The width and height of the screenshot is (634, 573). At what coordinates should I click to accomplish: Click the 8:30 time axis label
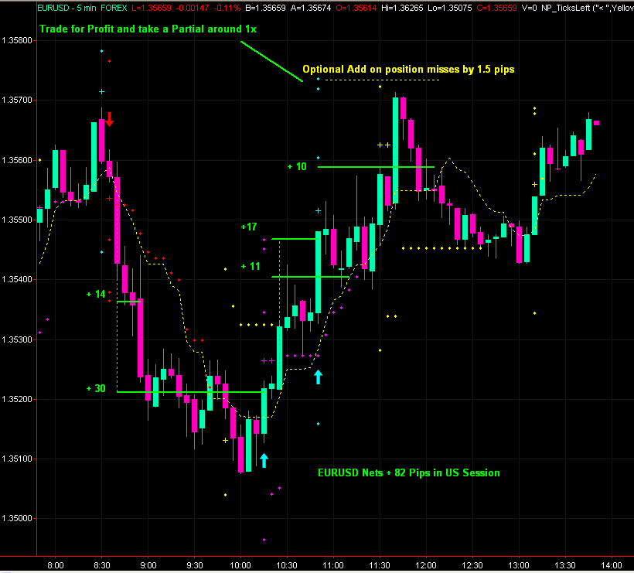[102, 565]
